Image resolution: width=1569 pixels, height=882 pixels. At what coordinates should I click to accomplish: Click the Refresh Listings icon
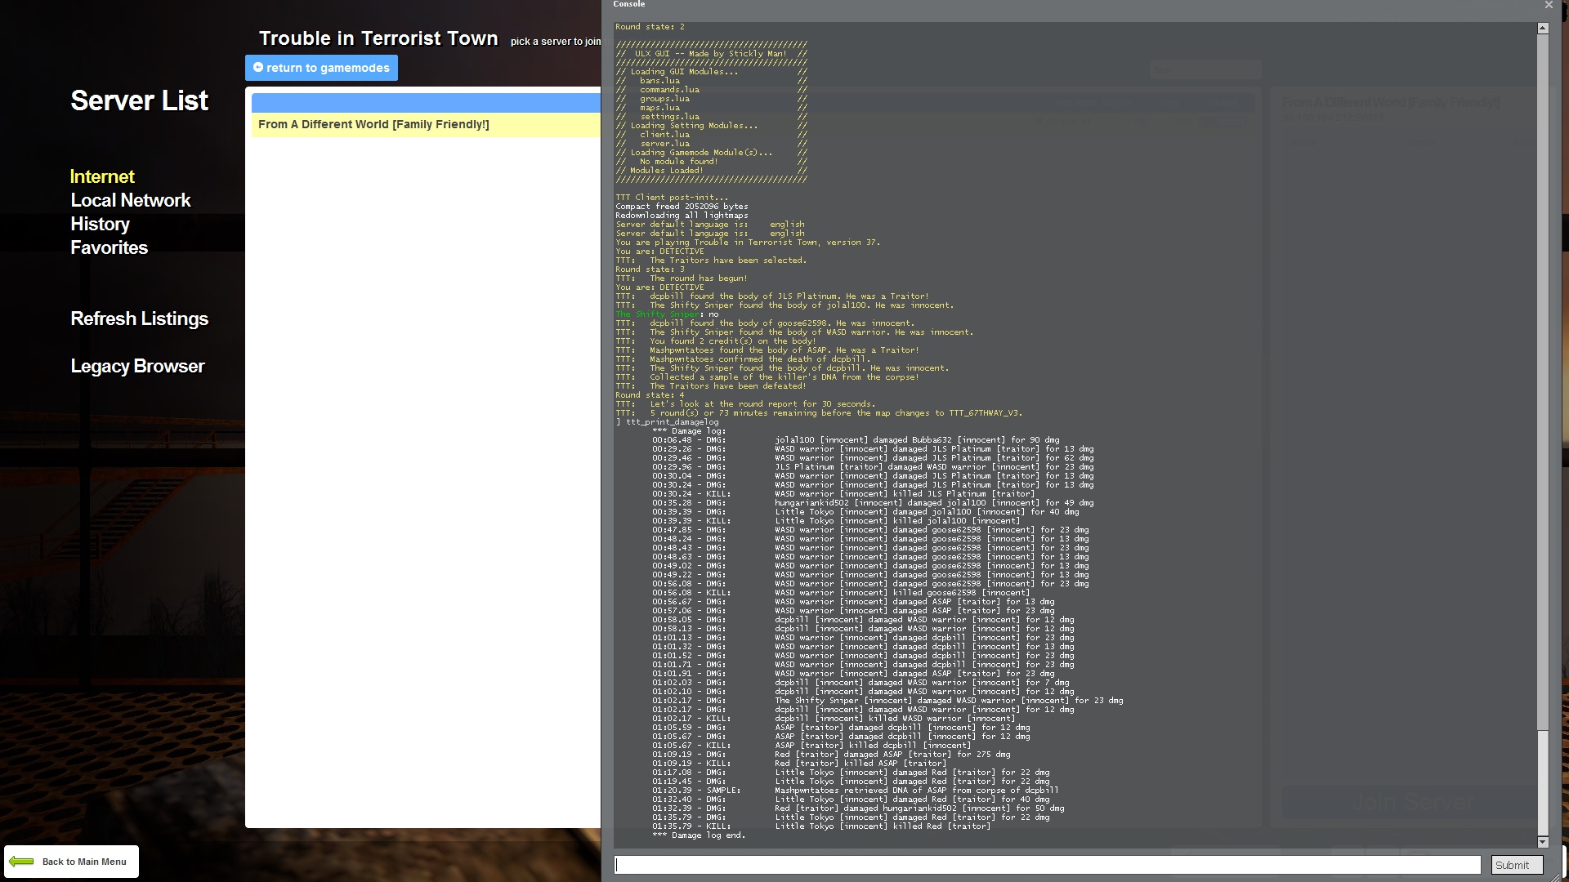(x=139, y=318)
